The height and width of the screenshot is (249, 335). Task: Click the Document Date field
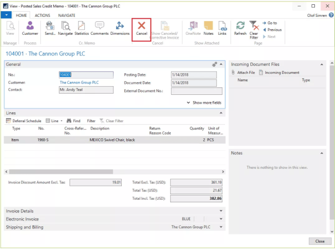(194, 83)
